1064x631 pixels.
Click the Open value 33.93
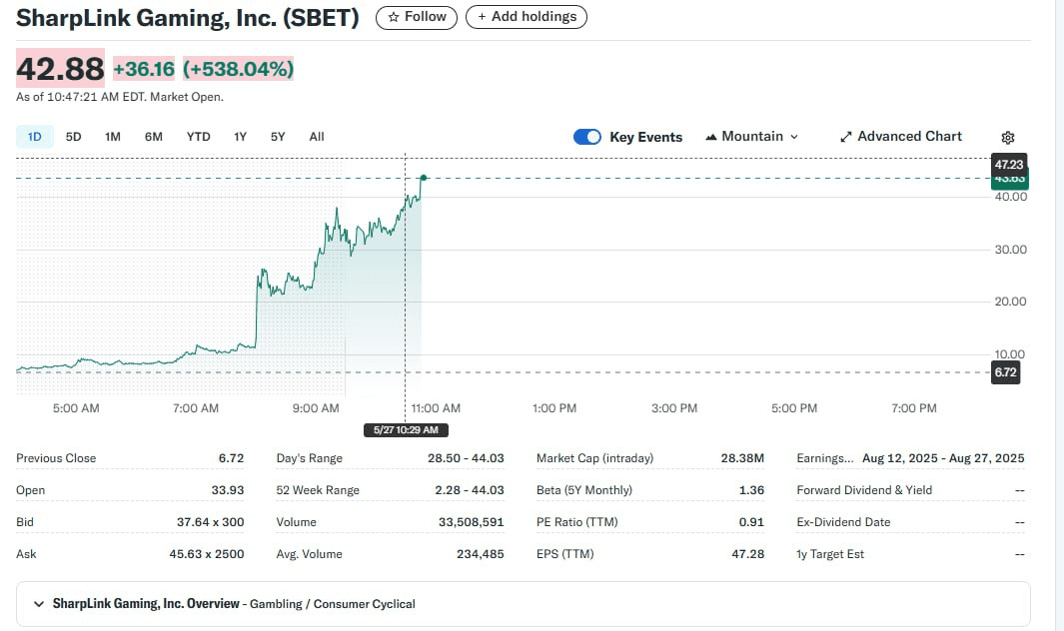coord(228,490)
